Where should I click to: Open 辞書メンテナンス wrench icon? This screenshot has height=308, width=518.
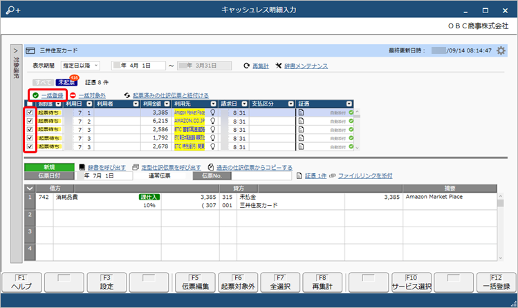click(279, 66)
